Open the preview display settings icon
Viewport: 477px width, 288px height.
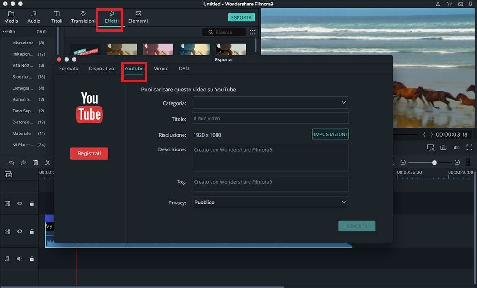pos(430,148)
